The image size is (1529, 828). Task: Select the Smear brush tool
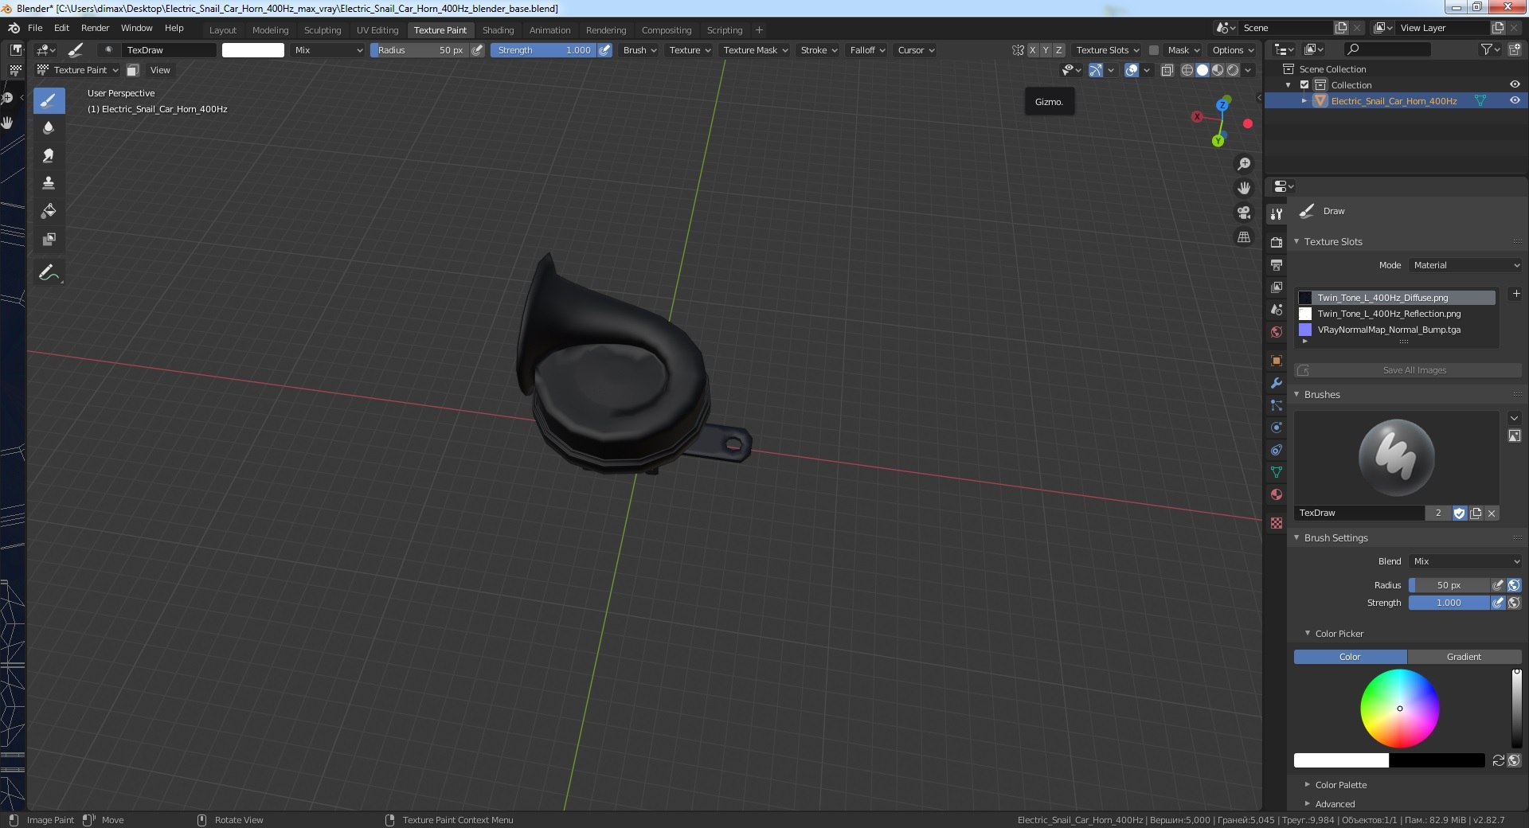(49, 156)
